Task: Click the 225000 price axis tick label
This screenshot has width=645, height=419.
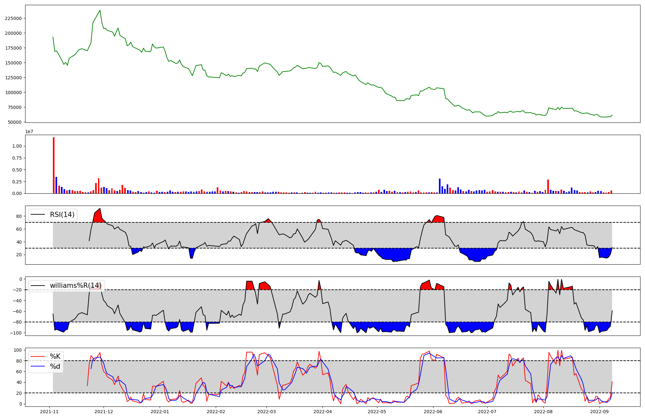Action: pos(13,18)
